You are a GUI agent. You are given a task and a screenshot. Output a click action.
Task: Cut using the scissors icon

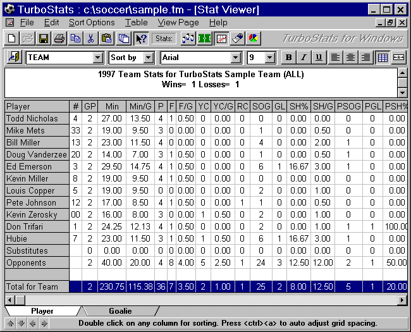[91, 39]
